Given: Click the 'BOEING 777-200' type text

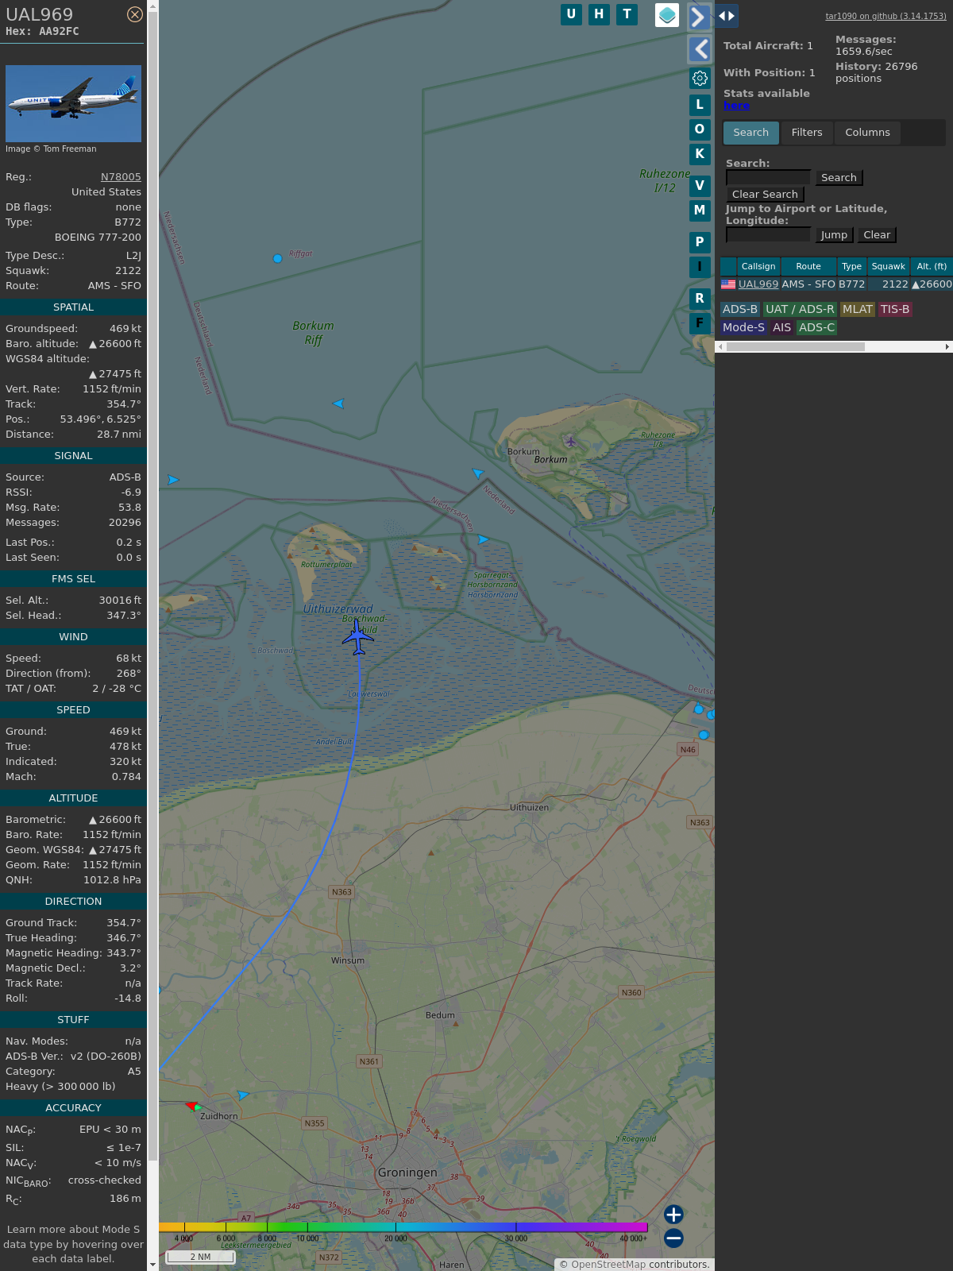Looking at the screenshot, I should click(x=98, y=238).
